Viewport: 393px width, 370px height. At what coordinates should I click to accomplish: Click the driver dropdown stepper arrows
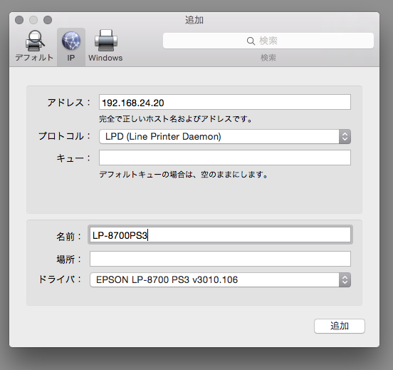(345, 280)
